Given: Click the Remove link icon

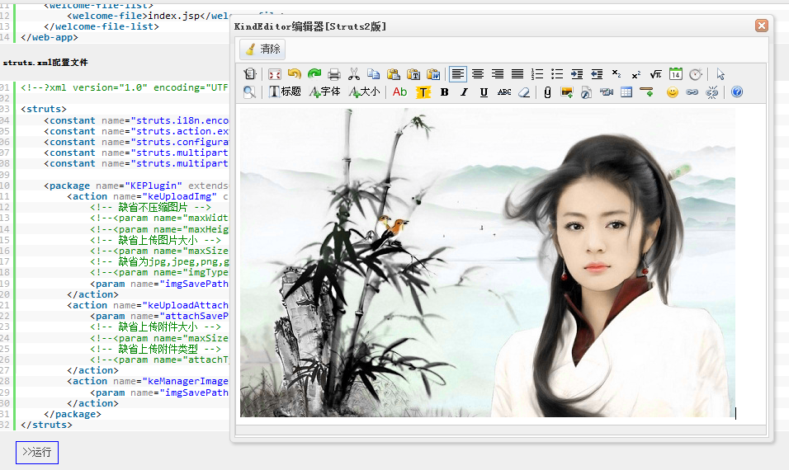Looking at the screenshot, I should click(x=711, y=92).
